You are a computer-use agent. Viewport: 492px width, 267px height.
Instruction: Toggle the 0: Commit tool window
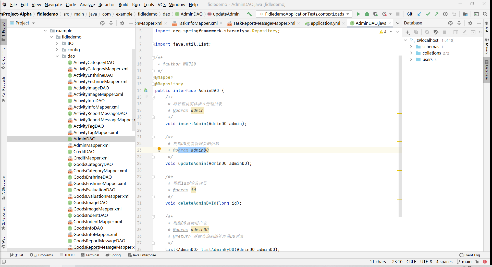[x=3, y=59]
